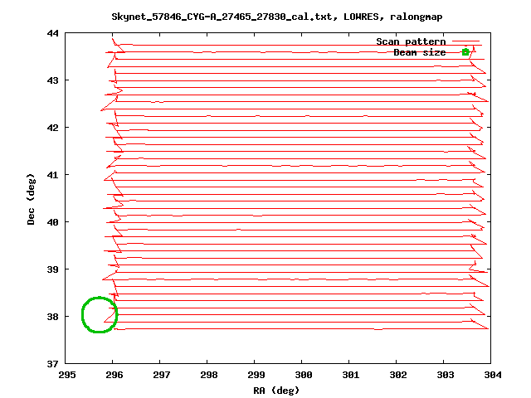Click the RA tick label 299
Screen dimensions: 531x398
point(256,375)
